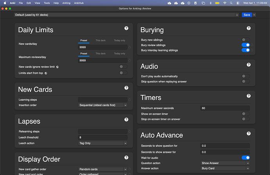270x175 pixels.
Task: Click the New cards/day value field
Action: (x=103, y=47)
